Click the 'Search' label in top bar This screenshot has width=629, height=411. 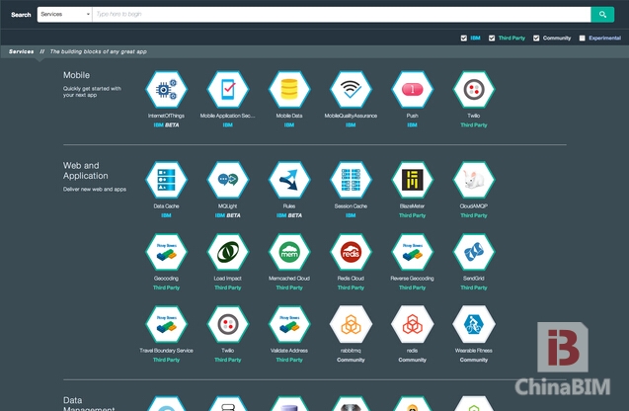click(x=21, y=15)
